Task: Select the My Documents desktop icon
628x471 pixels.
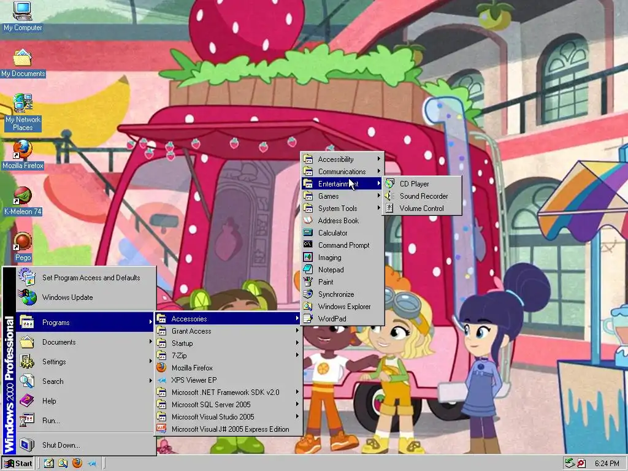Action: click(x=23, y=63)
